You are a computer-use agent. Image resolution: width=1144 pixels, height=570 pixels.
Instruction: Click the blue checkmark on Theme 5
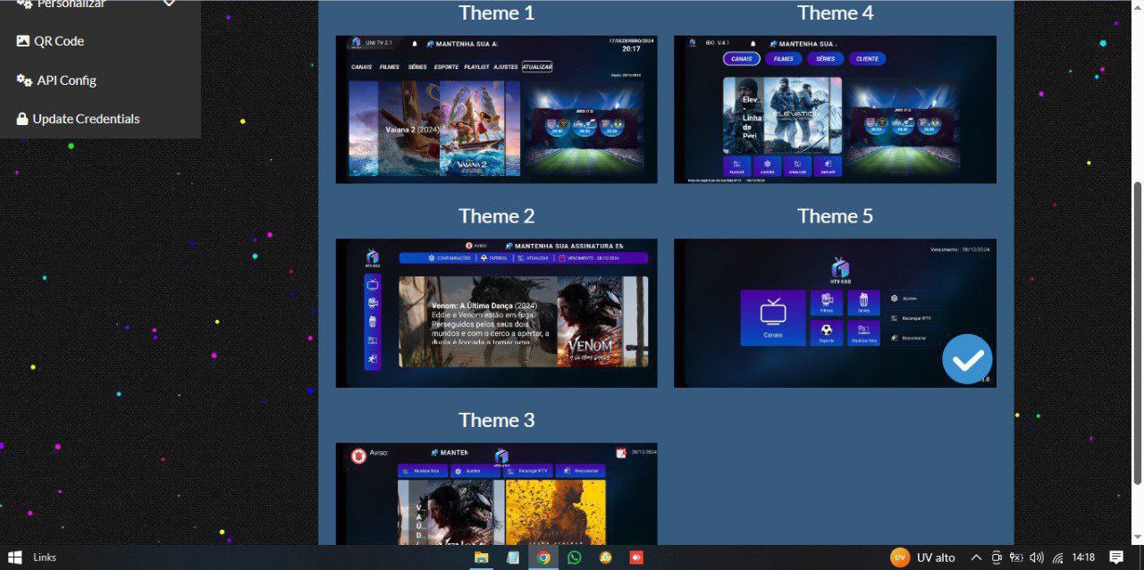click(x=967, y=359)
